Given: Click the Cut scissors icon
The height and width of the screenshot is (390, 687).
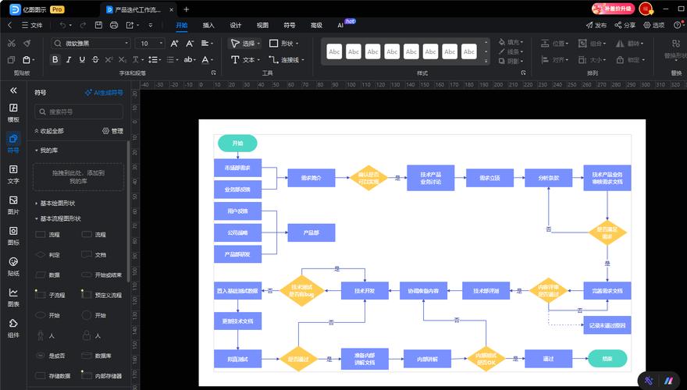Looking at the screenshot, I should click(12, 44).
